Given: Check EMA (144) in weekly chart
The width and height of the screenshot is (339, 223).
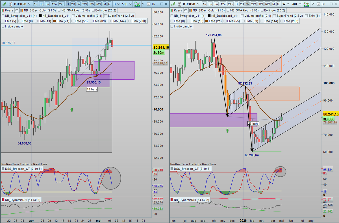Looking at the screenshot, I should point(262,21).
